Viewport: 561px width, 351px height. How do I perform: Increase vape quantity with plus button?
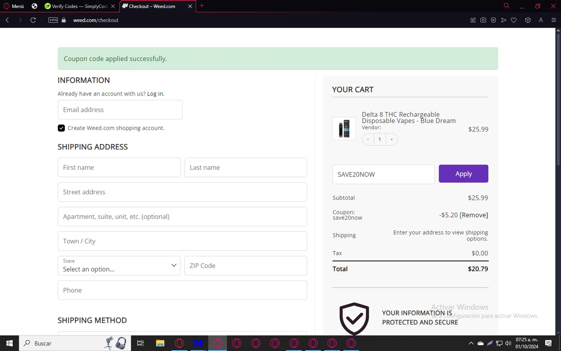coord(392,139)
